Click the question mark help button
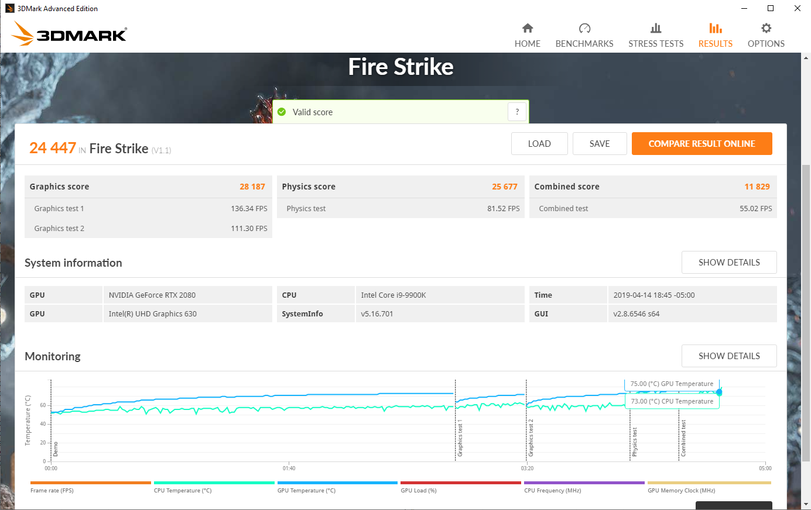Screen dimensions: 811x510 pos(517,112)
